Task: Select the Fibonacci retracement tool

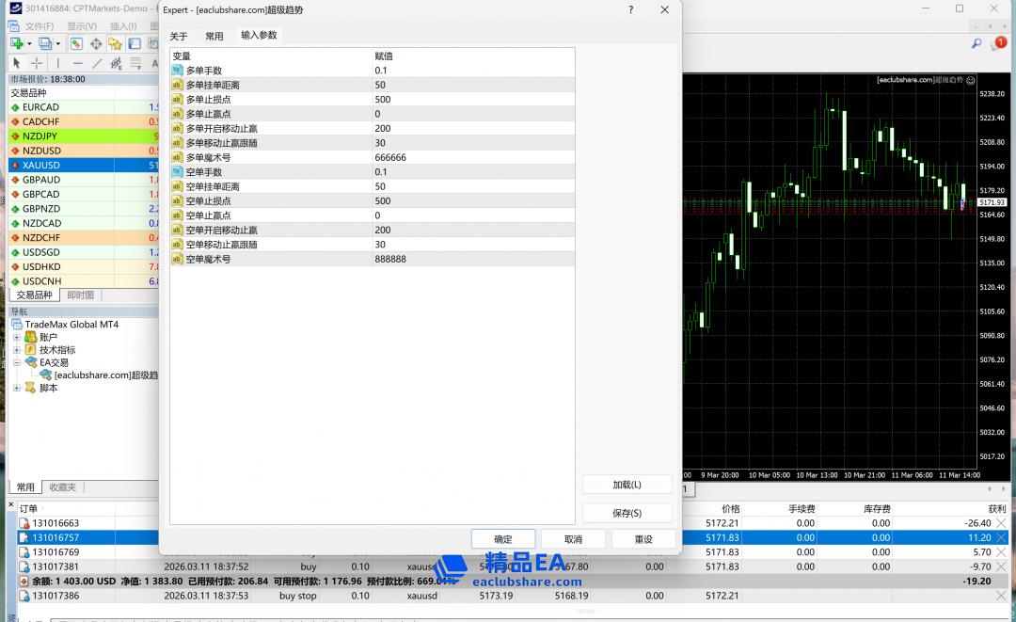Action: [x=117, y=63]
